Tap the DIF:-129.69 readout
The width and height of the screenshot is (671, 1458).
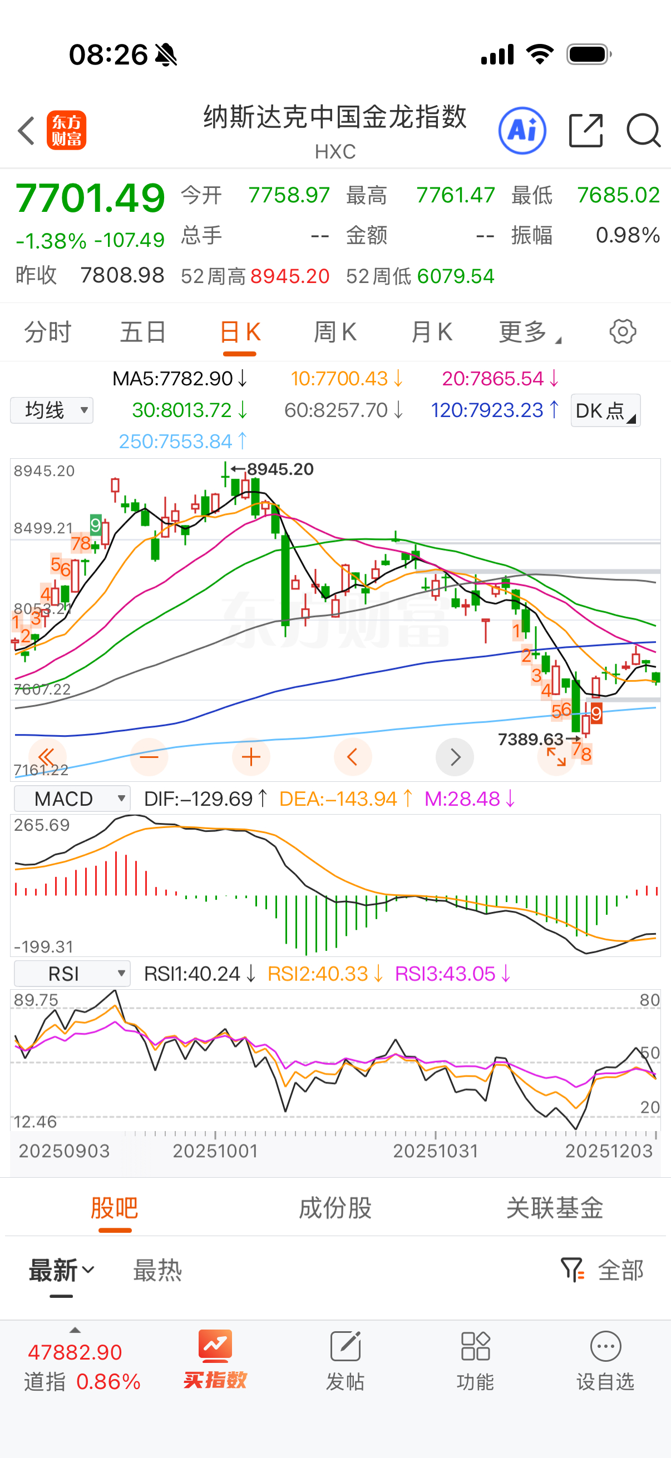[205, 799]
